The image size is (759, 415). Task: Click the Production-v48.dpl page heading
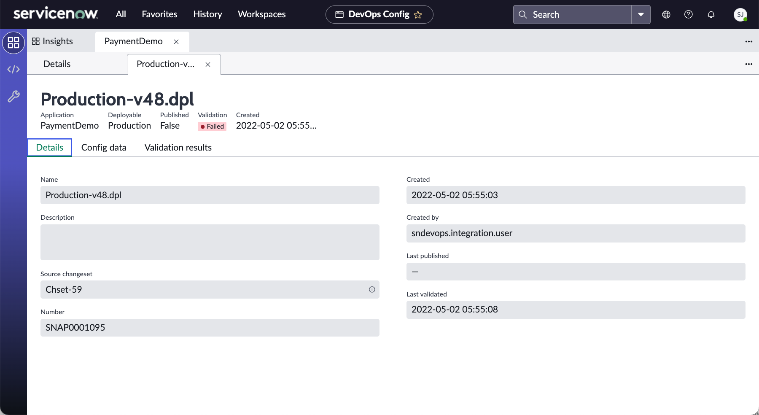(117, 100)
